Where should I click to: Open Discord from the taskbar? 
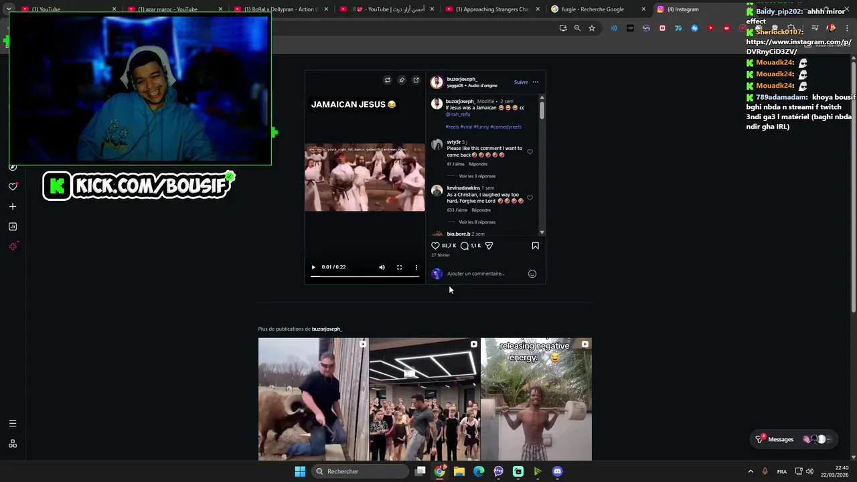(558, 471)
